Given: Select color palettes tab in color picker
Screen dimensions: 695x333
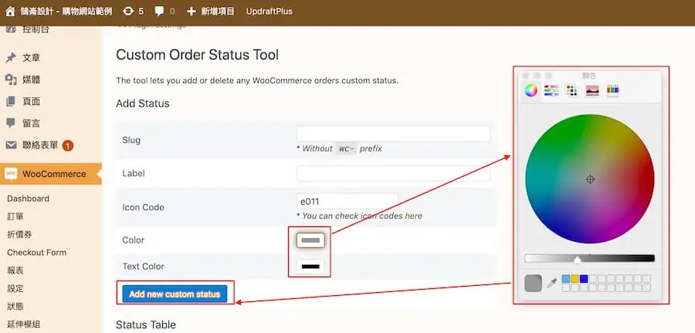Looking at the screenshot, I should click(571, 91).
